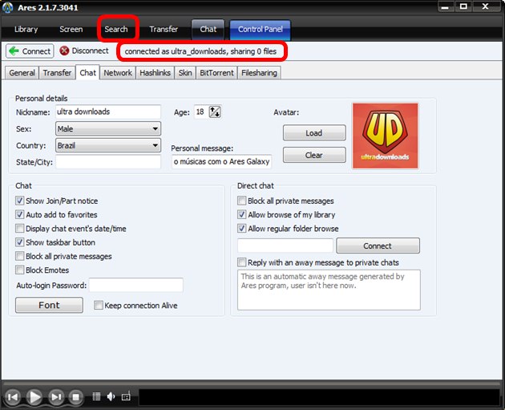Enable Display chat event's date/time

20,229
